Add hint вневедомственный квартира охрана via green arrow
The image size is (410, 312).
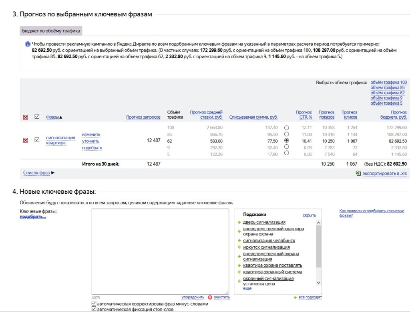[239, 231]
